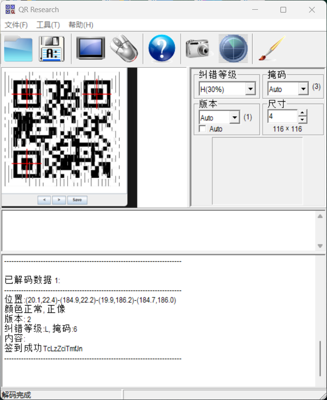This screenshot has width=327, height=400.
Task: Click the '纠错等级:L, 掩码:6' line
Action: pyautogui.click(x=41, y=329)
